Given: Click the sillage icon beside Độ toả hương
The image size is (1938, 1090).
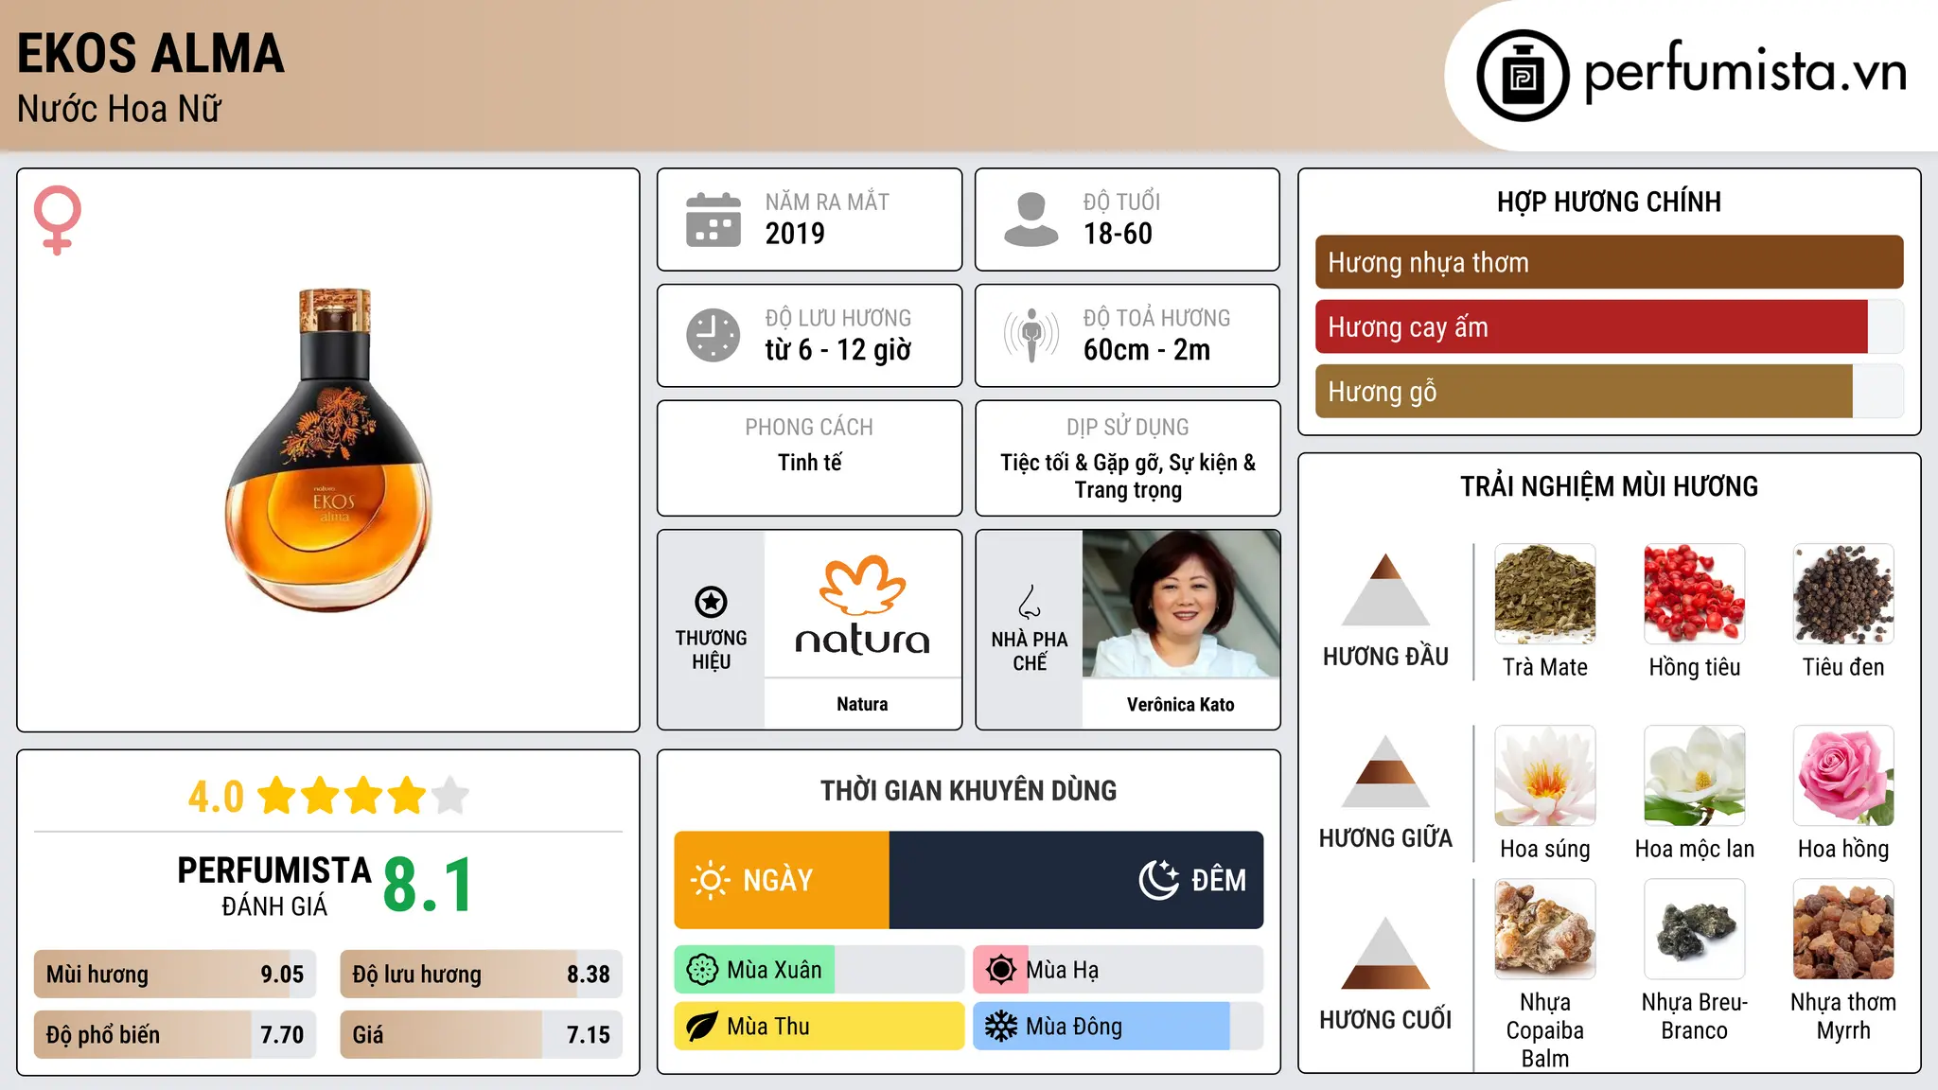Looking at the screenshot, I should pyautogui.click(x=1031, y=335).
